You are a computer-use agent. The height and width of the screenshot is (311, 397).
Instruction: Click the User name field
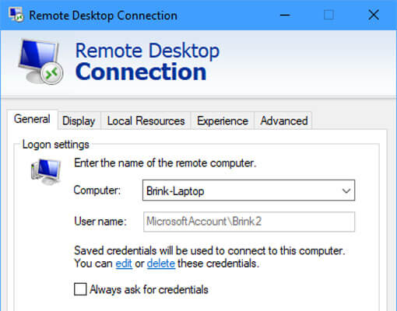pyautogui.click(x=249, y=222)
